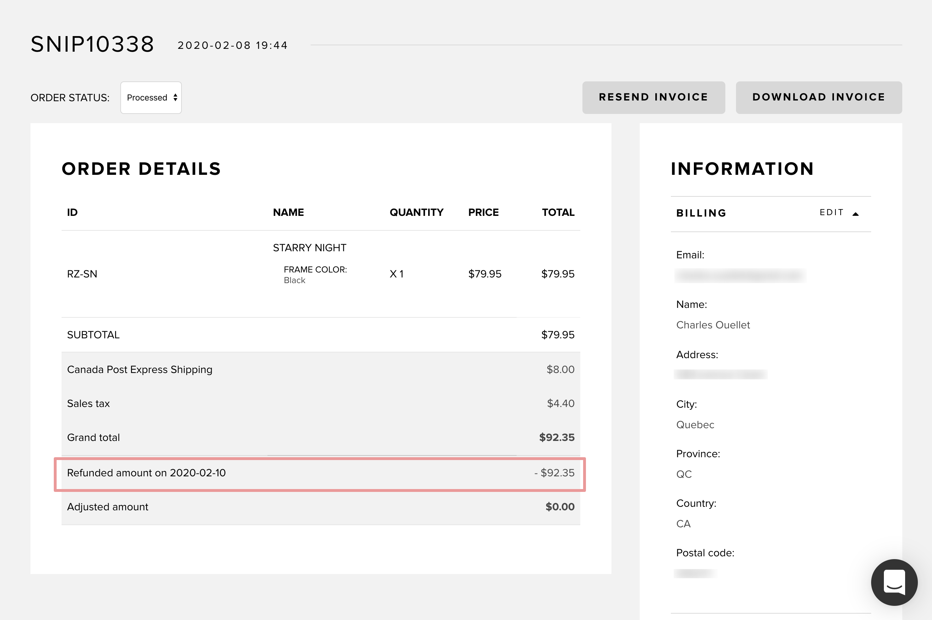Viewport: 932px width, 620px height.
Task: Click the order date 2020-02-08 19:44
Action: click(x=232, y=45)
